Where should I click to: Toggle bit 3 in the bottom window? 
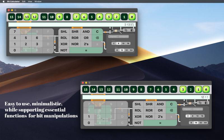(183, 90)
